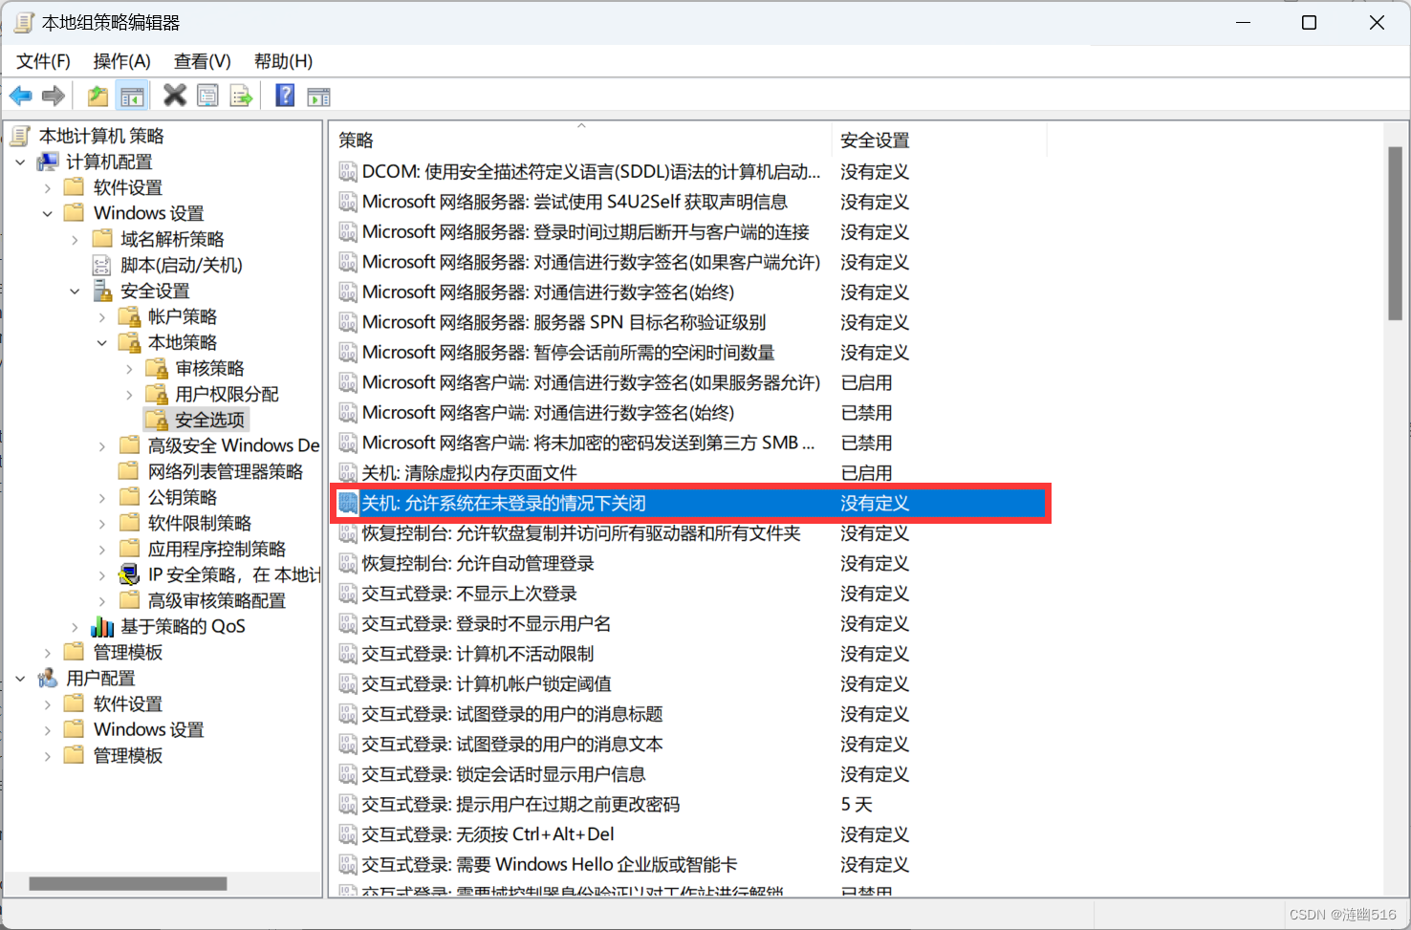The width and height of the screenshot is (1411, 930).
Task: Collapse the 计算机配置 tree node
Action: [x=20, y=162]
